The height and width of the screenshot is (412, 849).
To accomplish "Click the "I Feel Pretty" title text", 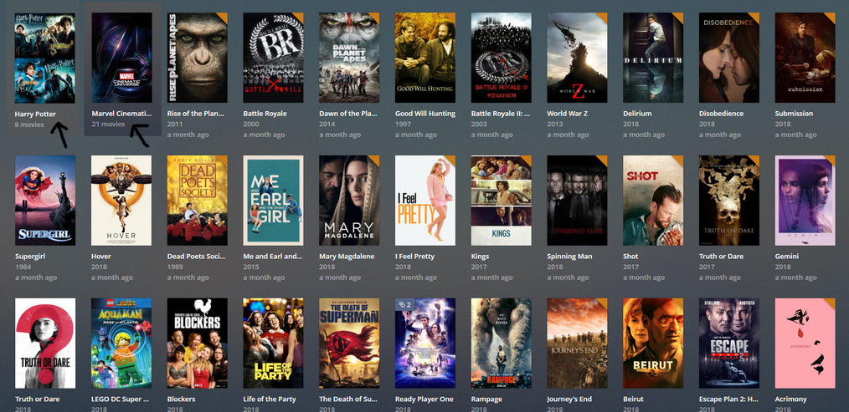I will point(414,257).
